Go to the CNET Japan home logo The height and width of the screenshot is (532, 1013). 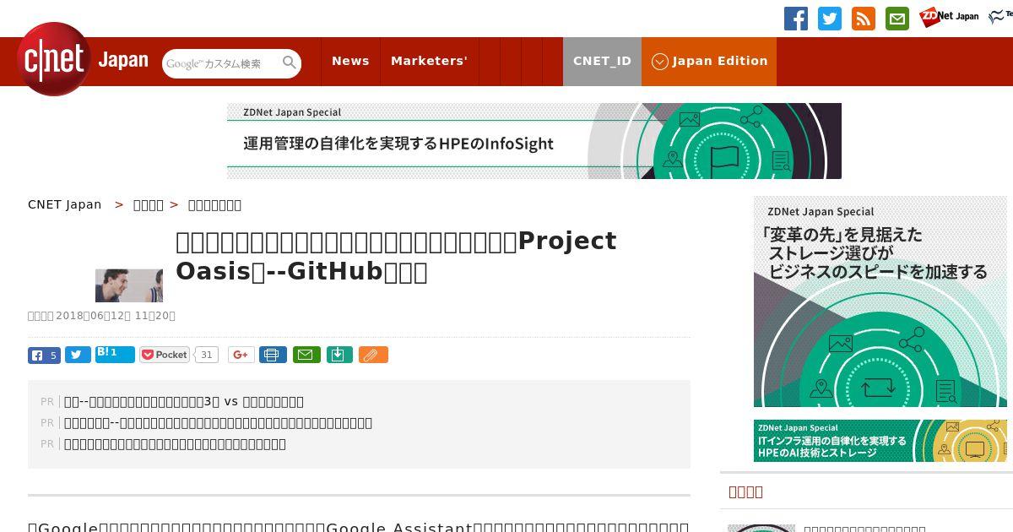(x=82, y=60)
